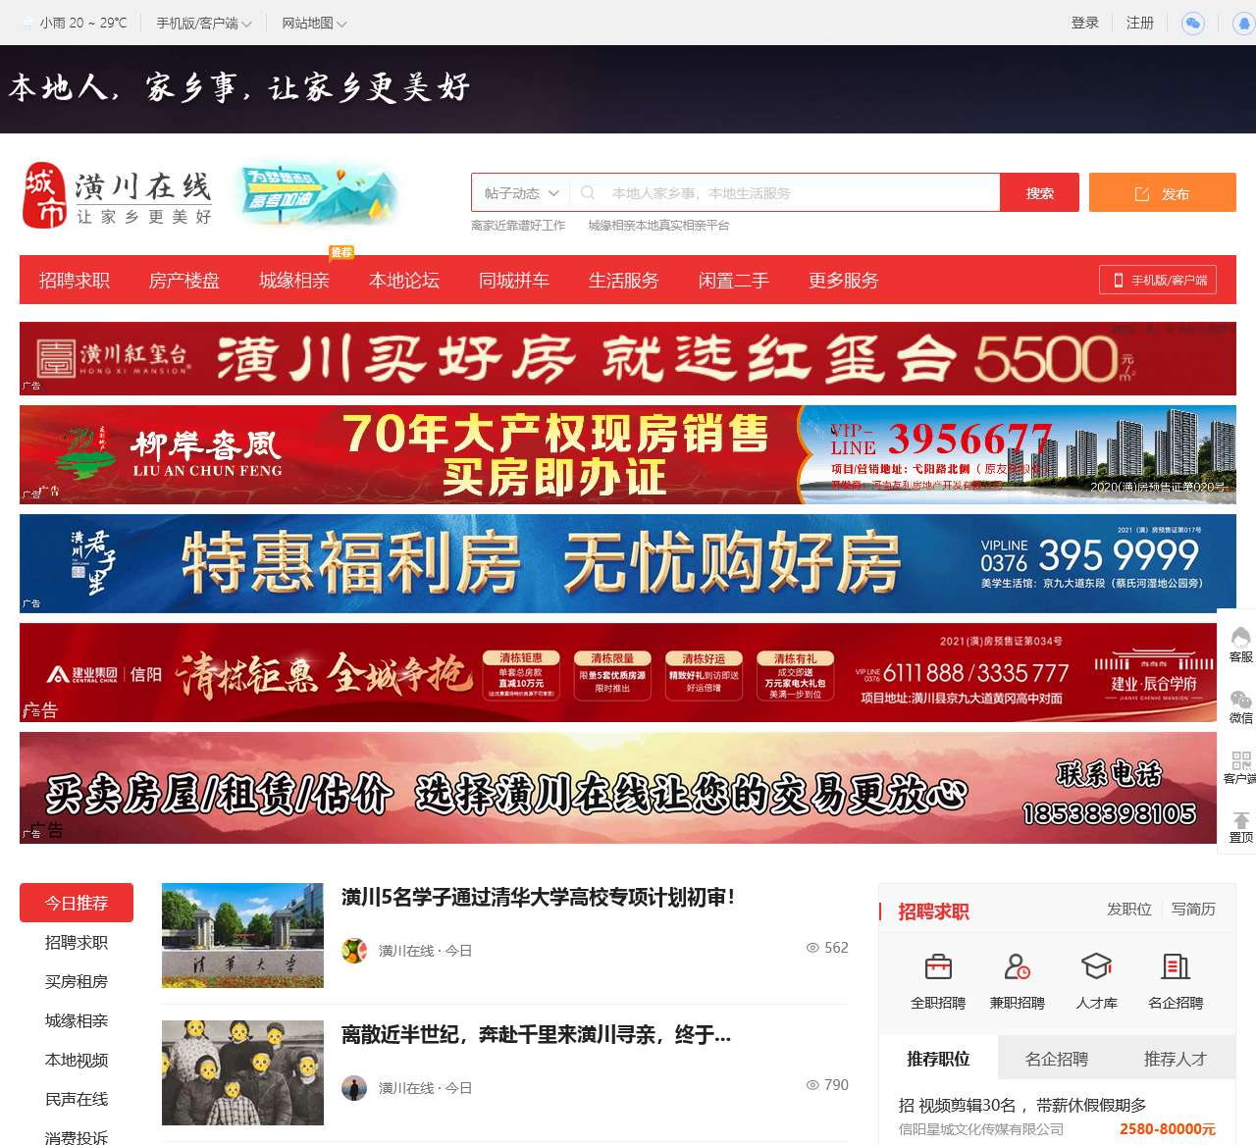Image resolution: width=1256 pixels, height=1145 pixels.
Task: Open 本地论坛 navigation item
Action: [x=404, y=281]
